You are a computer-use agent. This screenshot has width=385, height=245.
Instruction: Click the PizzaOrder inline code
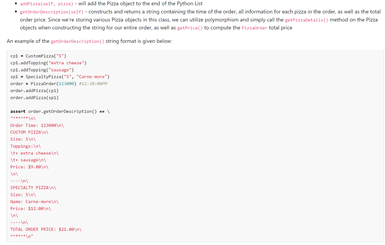coord(255,28)
